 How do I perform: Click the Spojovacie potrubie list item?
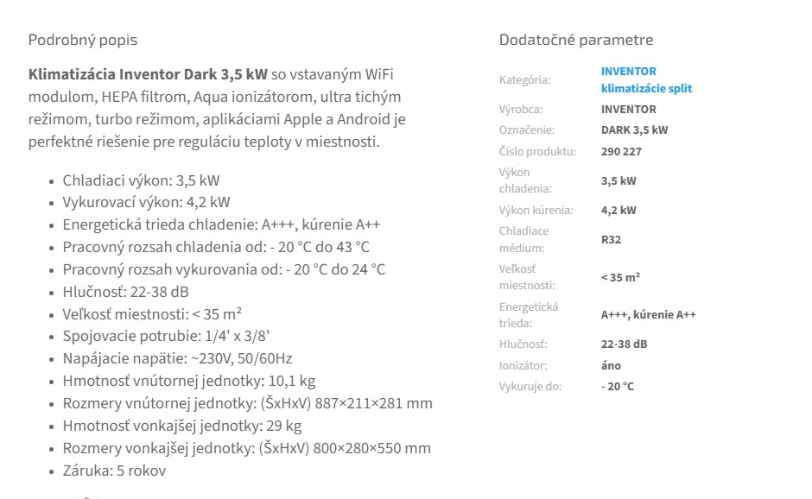pyautogui.click(x=166, y=337)
